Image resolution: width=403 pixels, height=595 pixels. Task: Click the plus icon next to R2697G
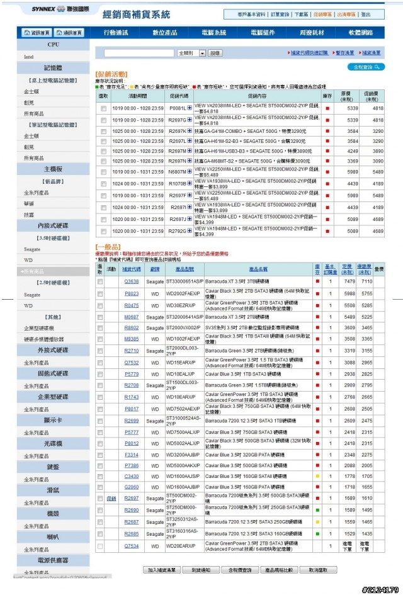[190, 120]
